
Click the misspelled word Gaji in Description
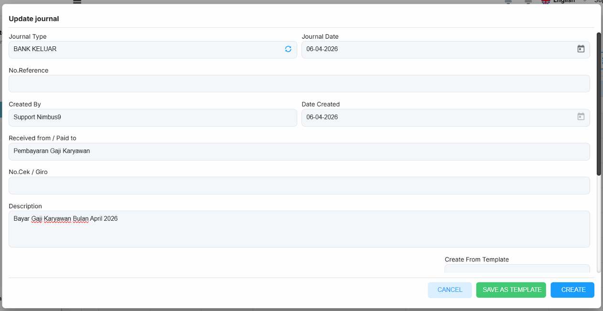37,219
